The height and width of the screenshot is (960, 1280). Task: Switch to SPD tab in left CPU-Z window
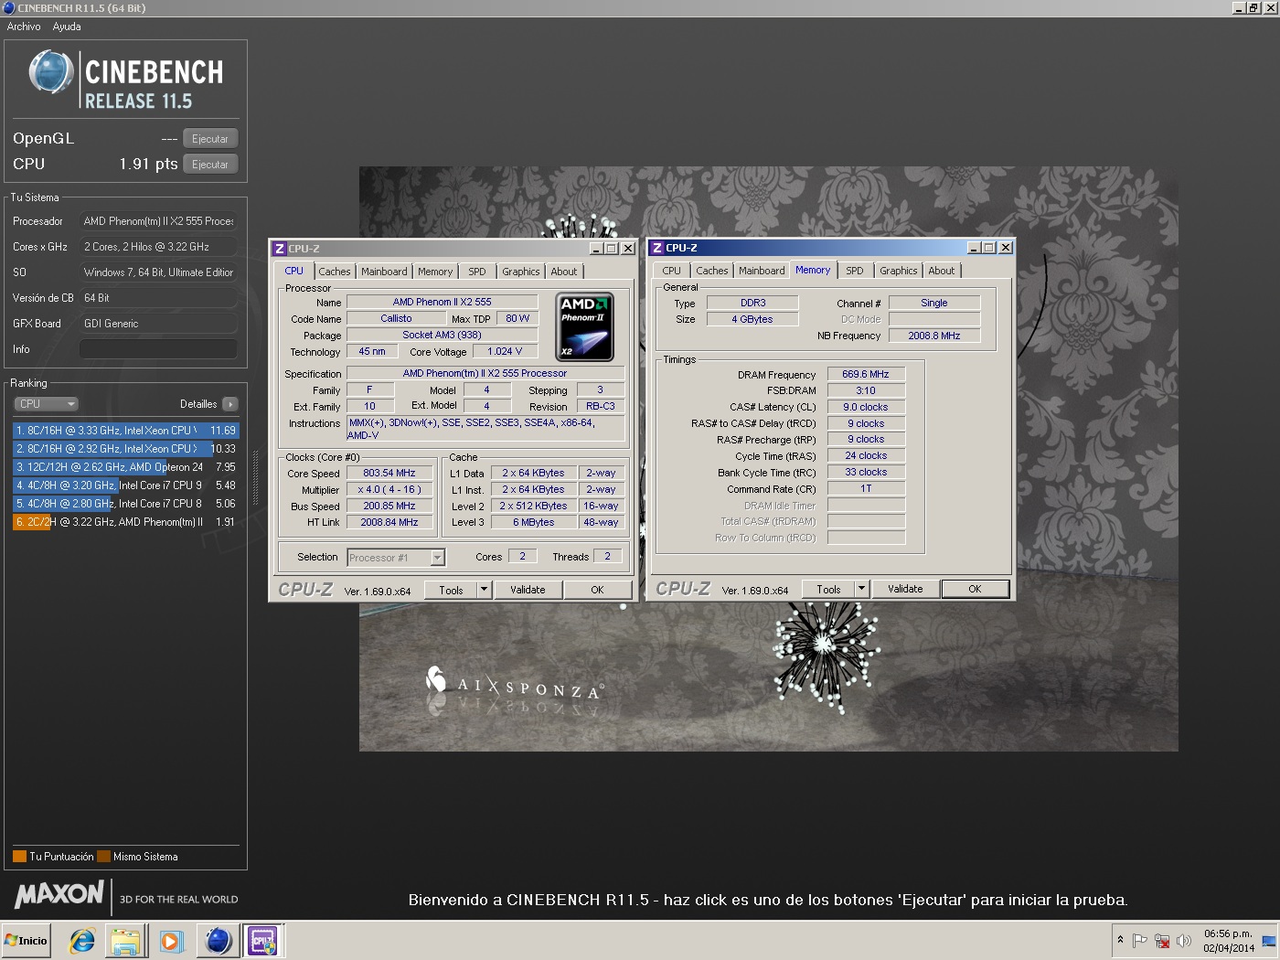477,272
